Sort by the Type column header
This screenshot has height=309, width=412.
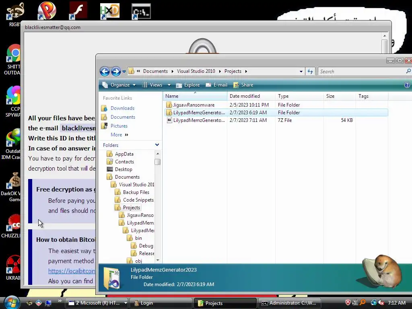(x=299, y=96)
